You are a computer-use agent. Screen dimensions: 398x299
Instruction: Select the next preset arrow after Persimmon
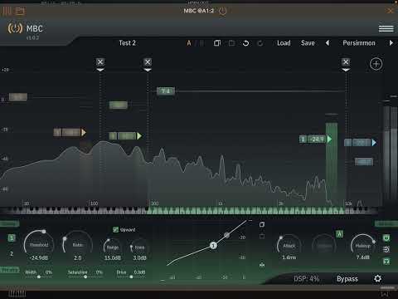(391, 43)
